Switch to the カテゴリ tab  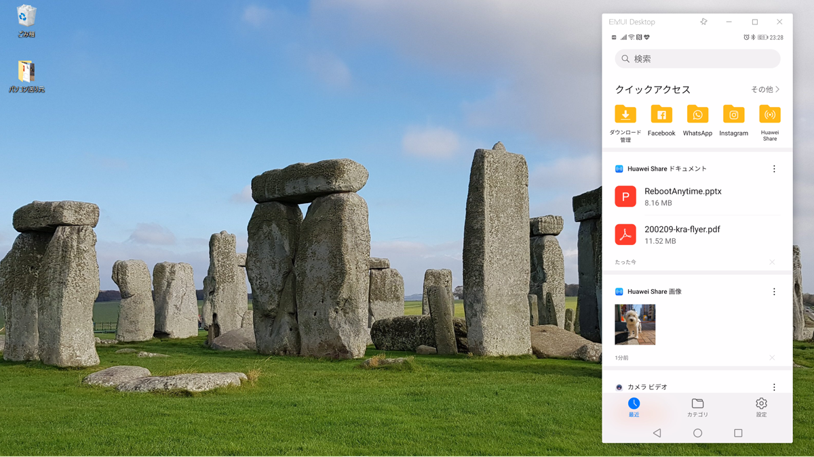[x=697, y=408]
